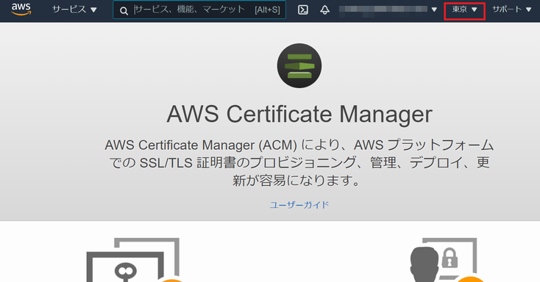This screenshot has height=282, width=540.
Task: Click the magnifier search icon
Action: (124, 11)
